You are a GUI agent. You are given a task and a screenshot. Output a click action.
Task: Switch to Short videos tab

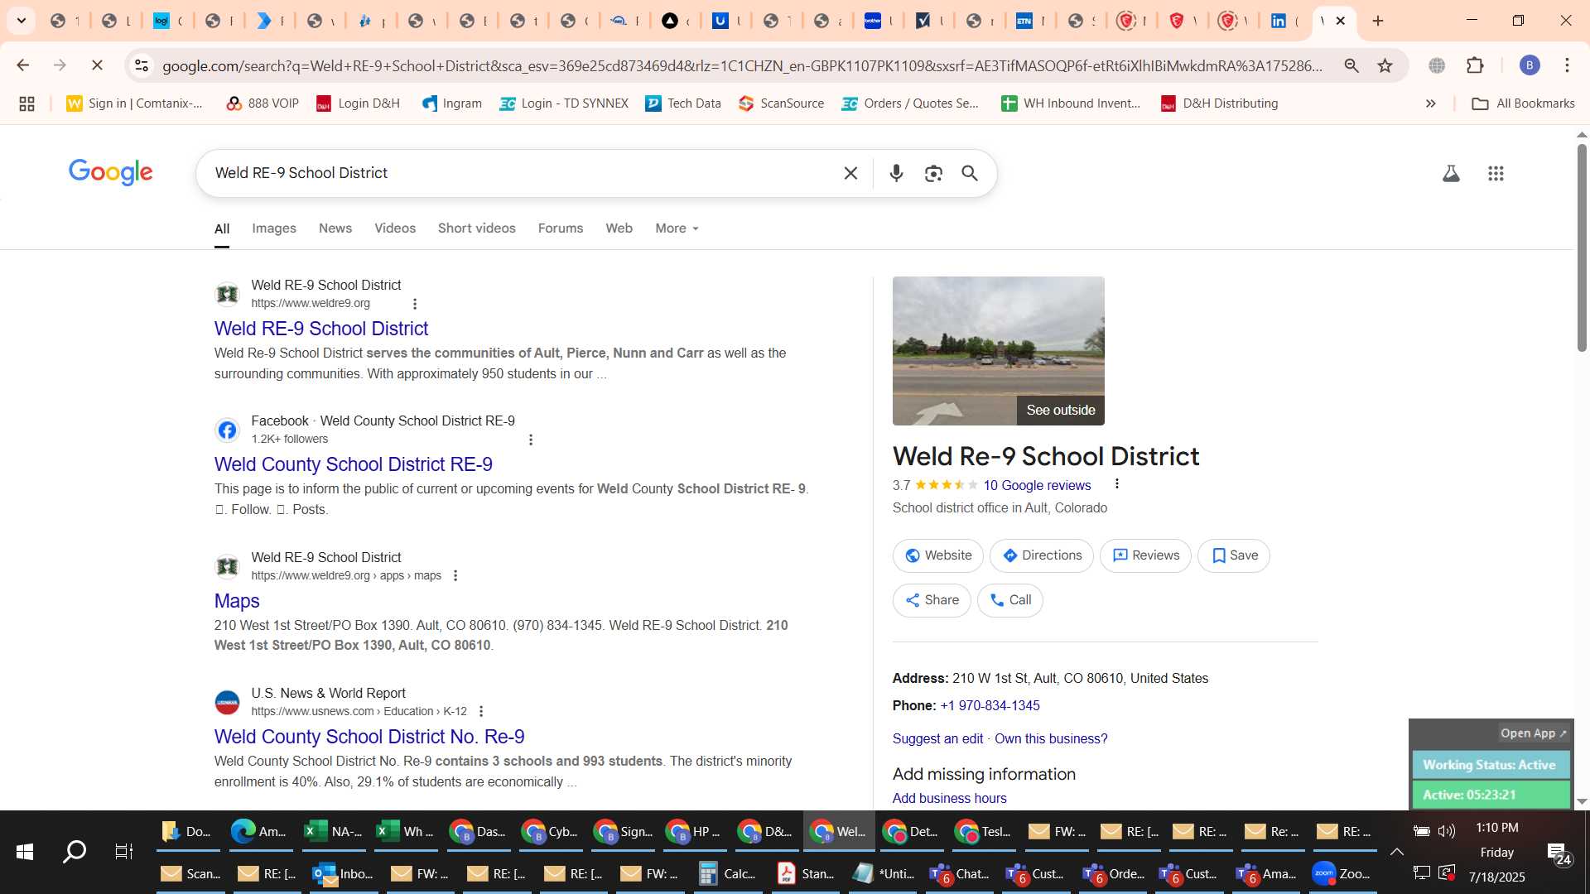[x=477, y=228]
